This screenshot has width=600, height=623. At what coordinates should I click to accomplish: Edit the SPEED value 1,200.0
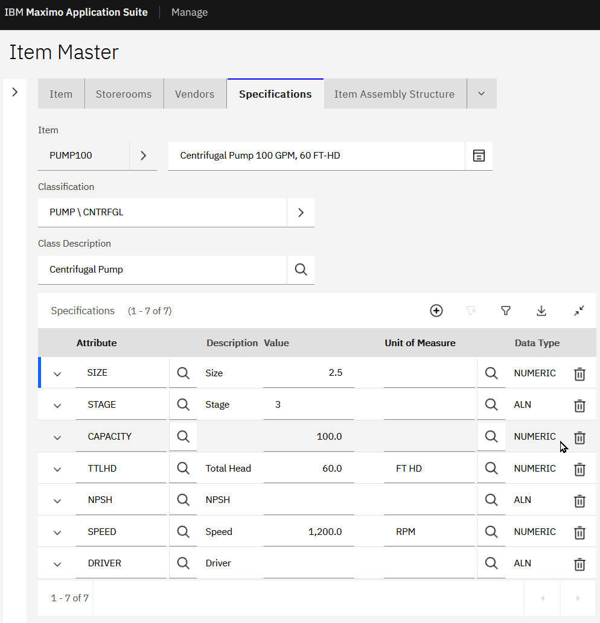pos(308,531)
